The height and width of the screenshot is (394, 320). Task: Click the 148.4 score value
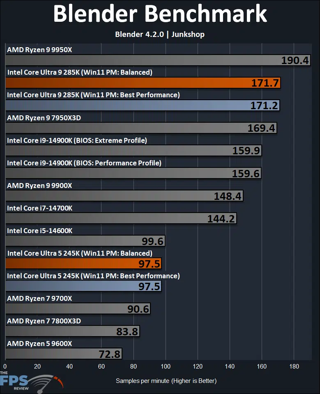tap(228, 196)
